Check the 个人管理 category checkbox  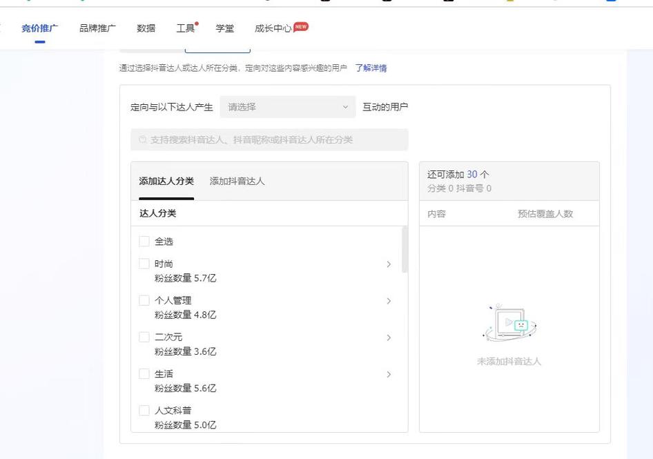tap(144, 300)
